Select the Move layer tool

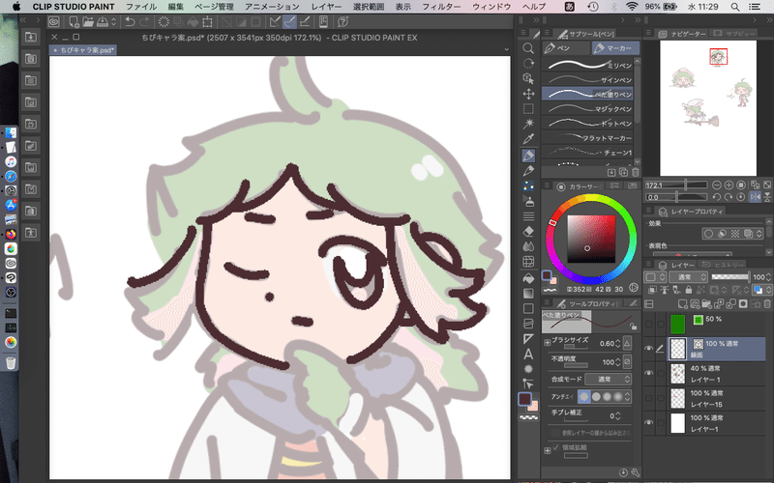pyautogui.click(x=528, y=94)
